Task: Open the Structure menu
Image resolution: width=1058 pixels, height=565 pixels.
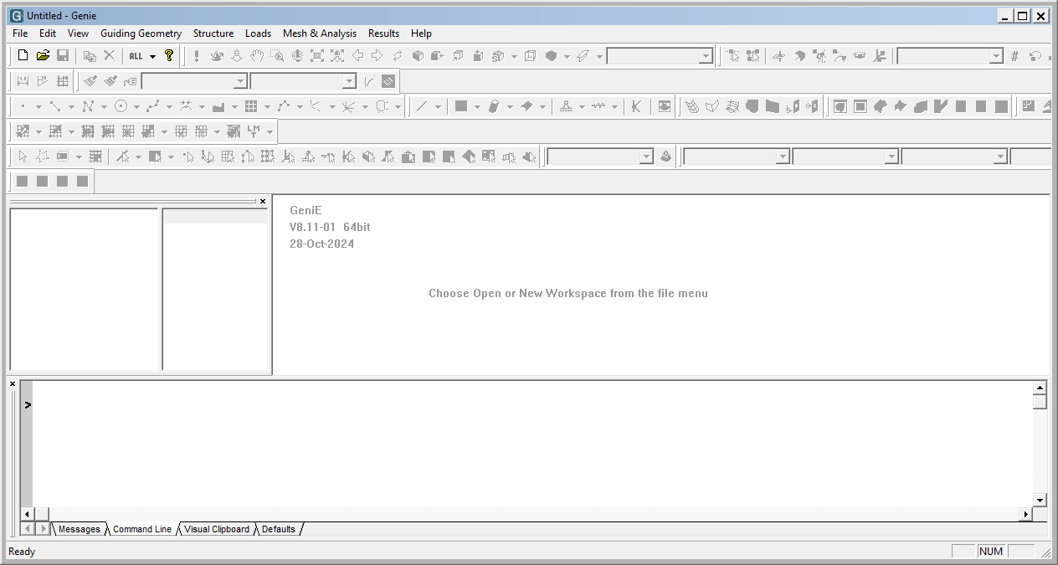Action: pos(213,33)
